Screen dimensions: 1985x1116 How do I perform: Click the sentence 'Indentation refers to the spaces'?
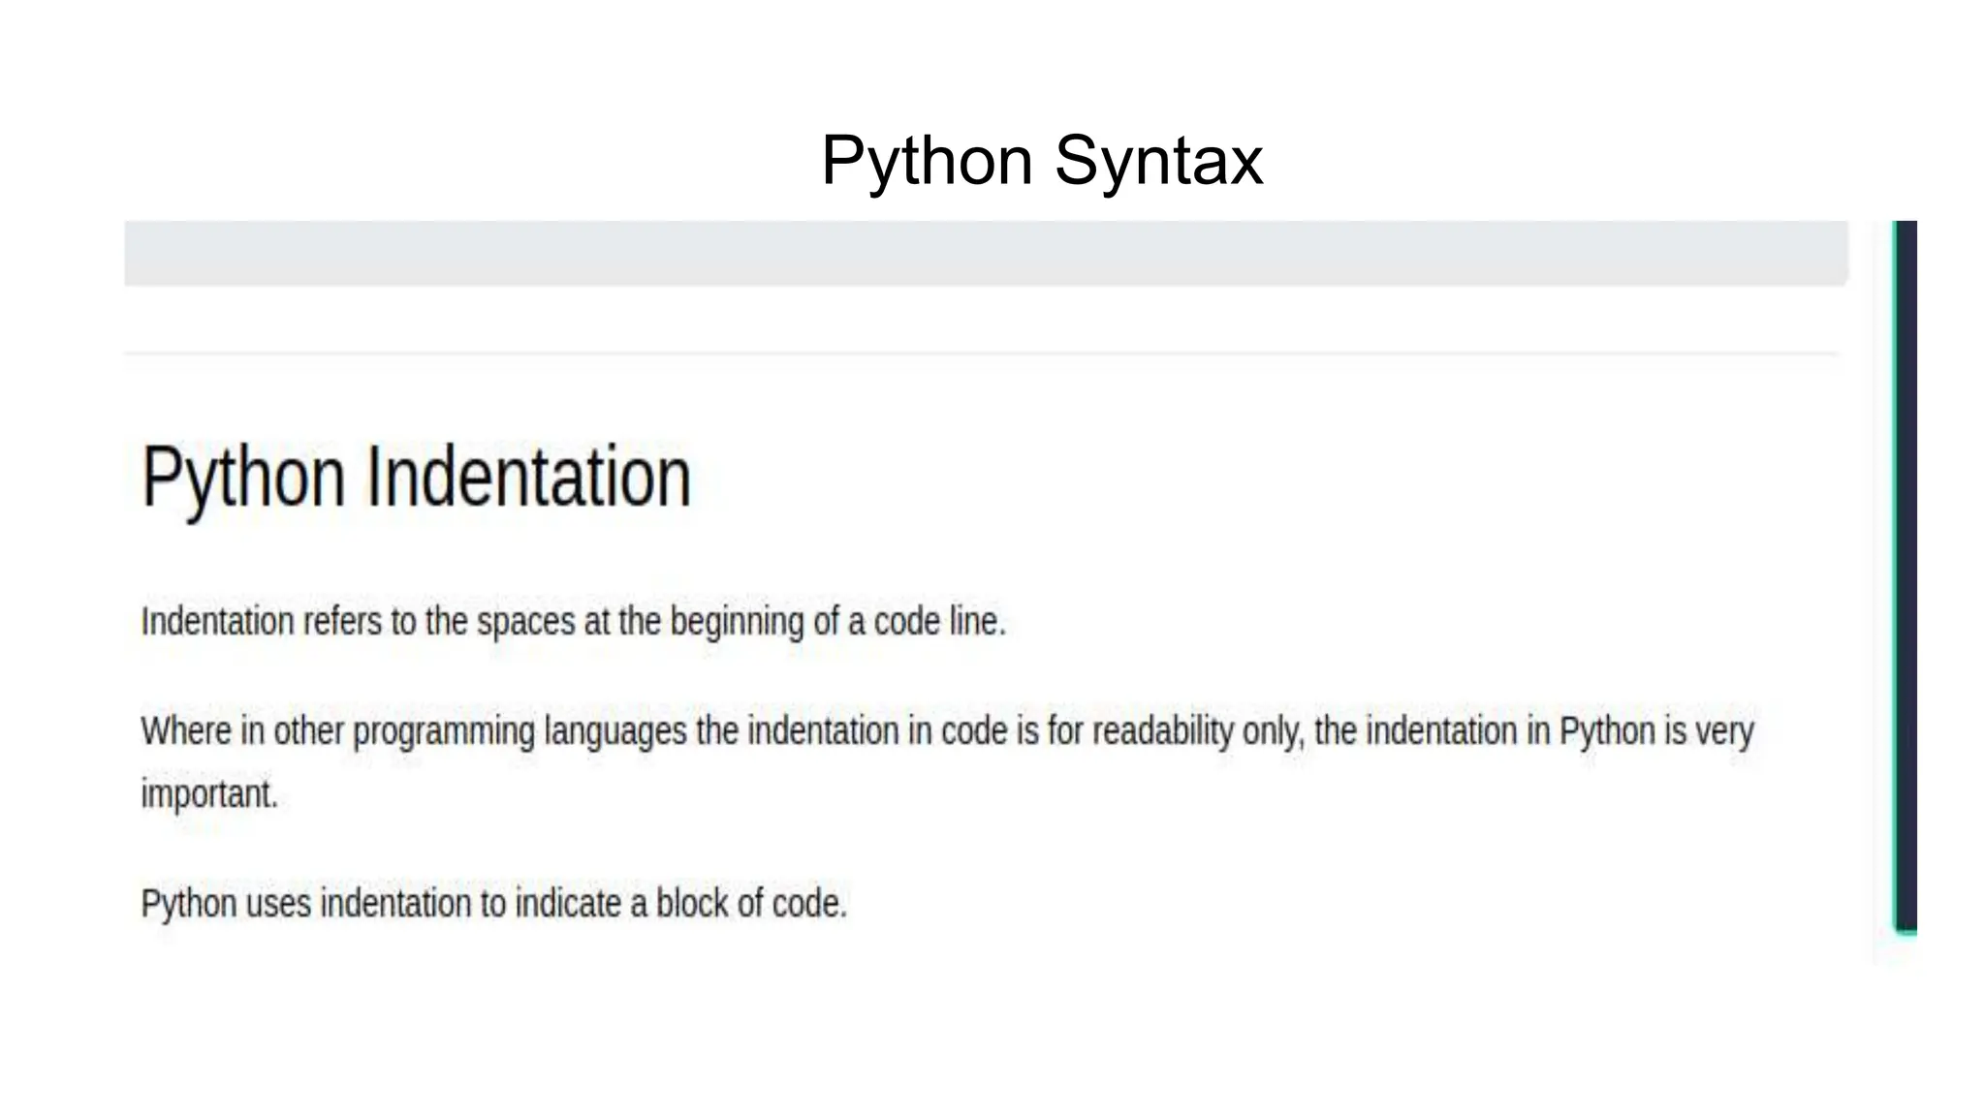(574, 622)
